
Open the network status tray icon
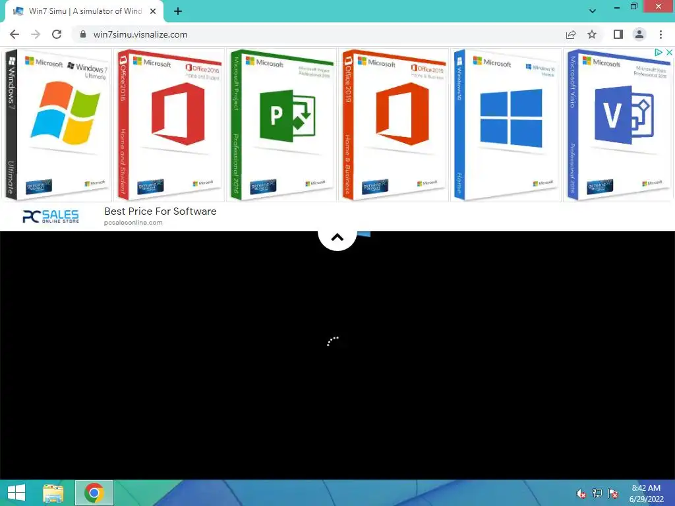coord(597,493)
